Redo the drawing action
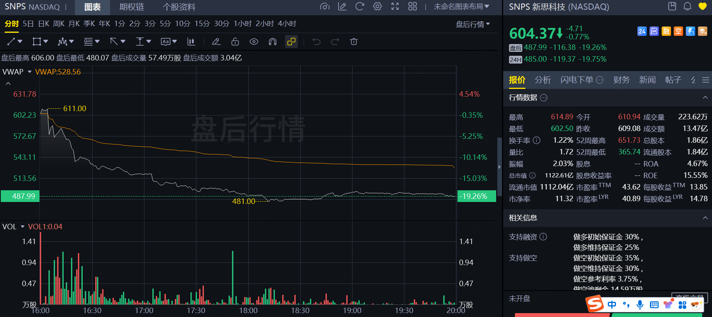 tap(335, 41)
